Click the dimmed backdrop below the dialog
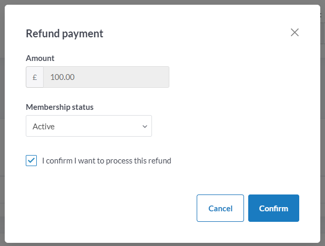The width and height of the screenshot is (325, 246). tap(158, 244)
